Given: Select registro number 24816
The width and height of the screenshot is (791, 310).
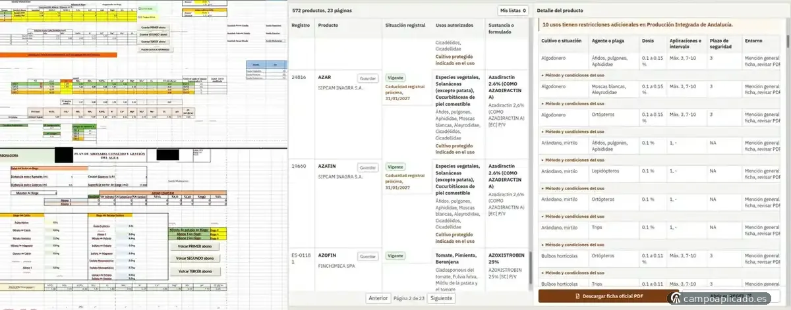Looking at the screenshot, I should tap(299, 77).
